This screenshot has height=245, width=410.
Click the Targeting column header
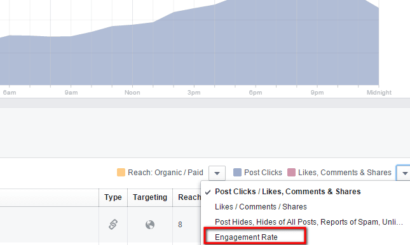(x=150, y=197)
